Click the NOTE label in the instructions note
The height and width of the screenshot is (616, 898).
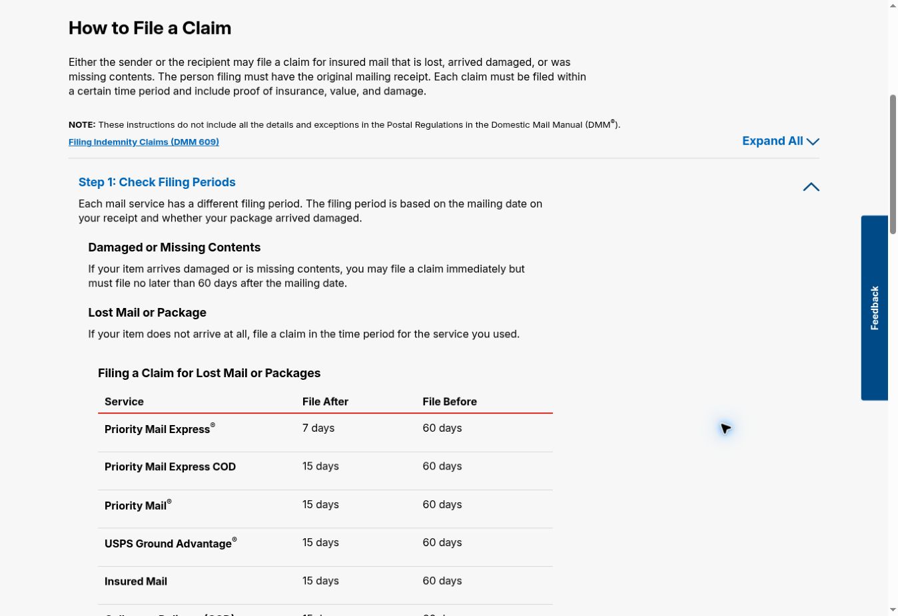82,124
